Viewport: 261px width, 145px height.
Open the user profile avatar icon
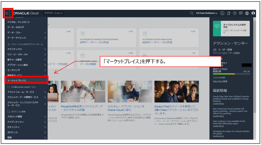pos(253,13)
